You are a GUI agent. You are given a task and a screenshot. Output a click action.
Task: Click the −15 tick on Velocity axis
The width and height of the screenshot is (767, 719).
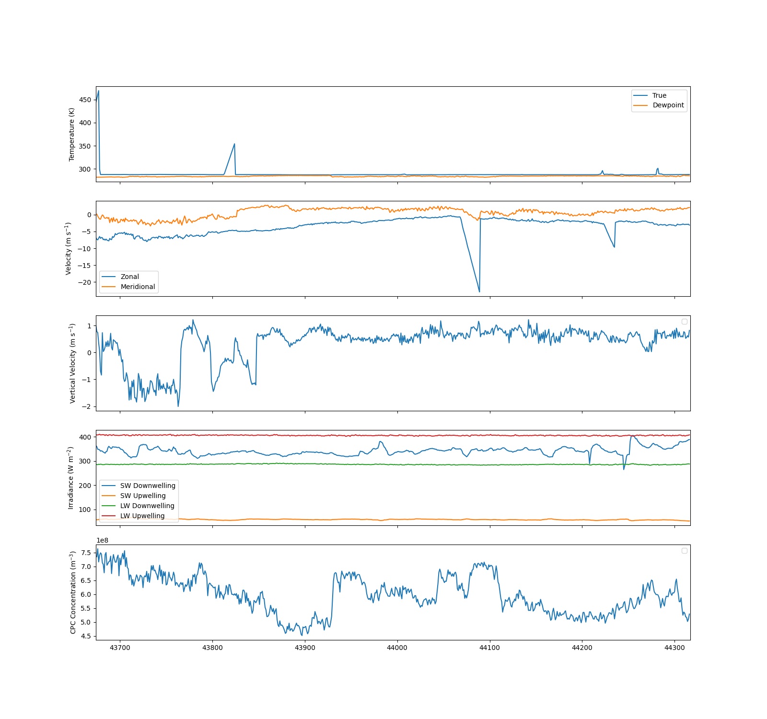[84, 265]
